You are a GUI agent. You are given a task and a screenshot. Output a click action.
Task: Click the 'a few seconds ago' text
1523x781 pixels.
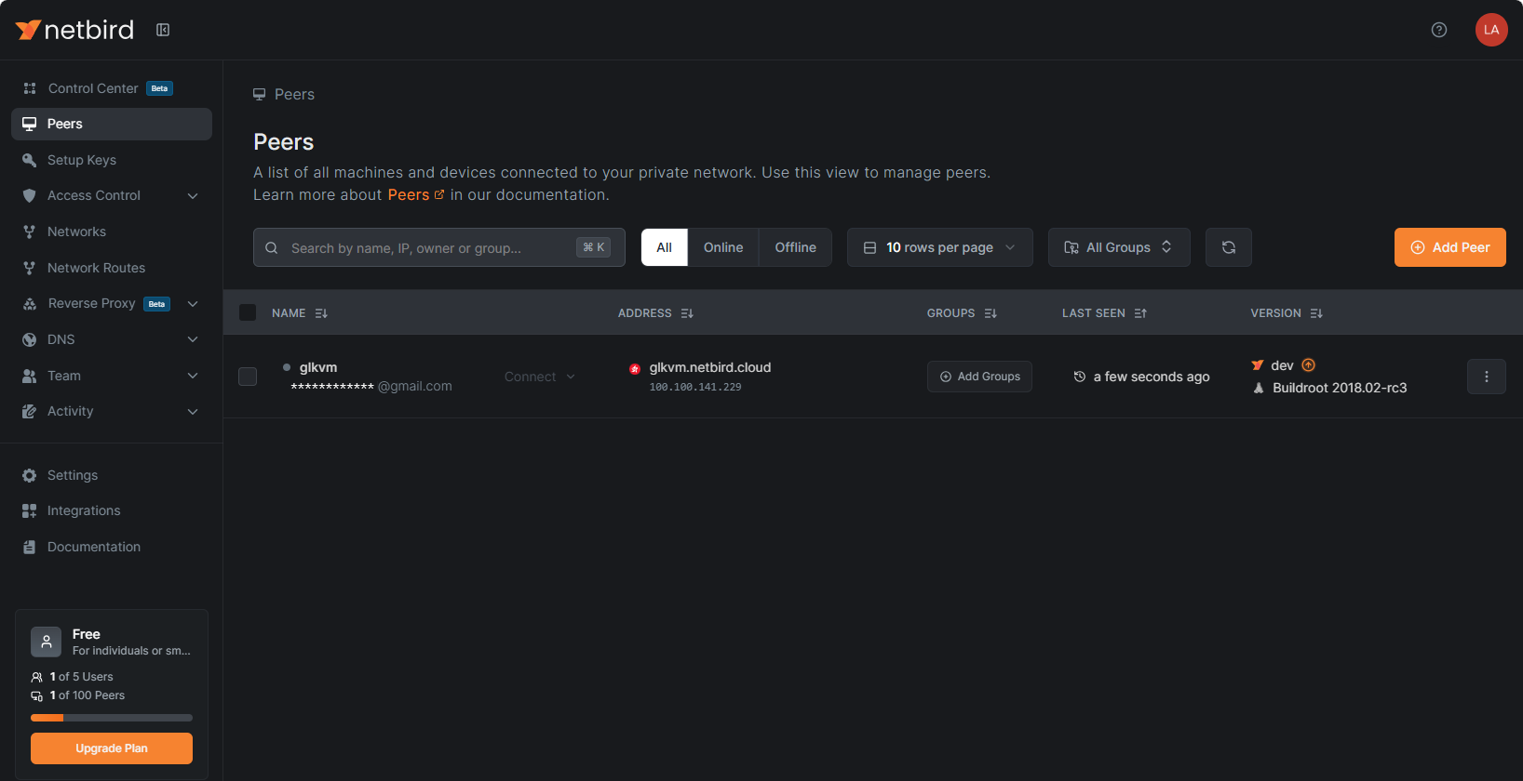point(1152,377)
